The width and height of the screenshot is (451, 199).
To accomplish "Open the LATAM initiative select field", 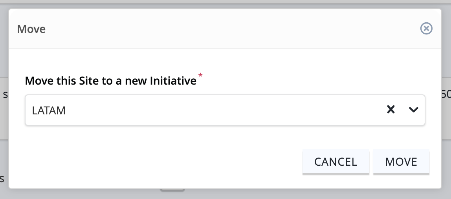I will (x=225, y=110).
